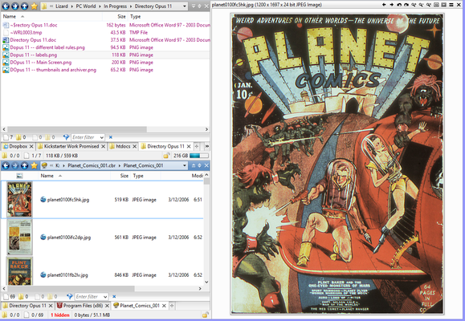Fit image to viewer pane
This screenshot has height=321, width=465.
click(x=436, y=5)
